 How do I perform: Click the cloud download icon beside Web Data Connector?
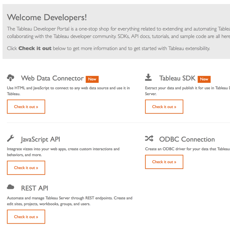click(11, 78)
